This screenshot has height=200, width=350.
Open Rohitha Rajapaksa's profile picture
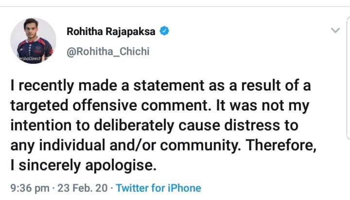tap(33, 41)
